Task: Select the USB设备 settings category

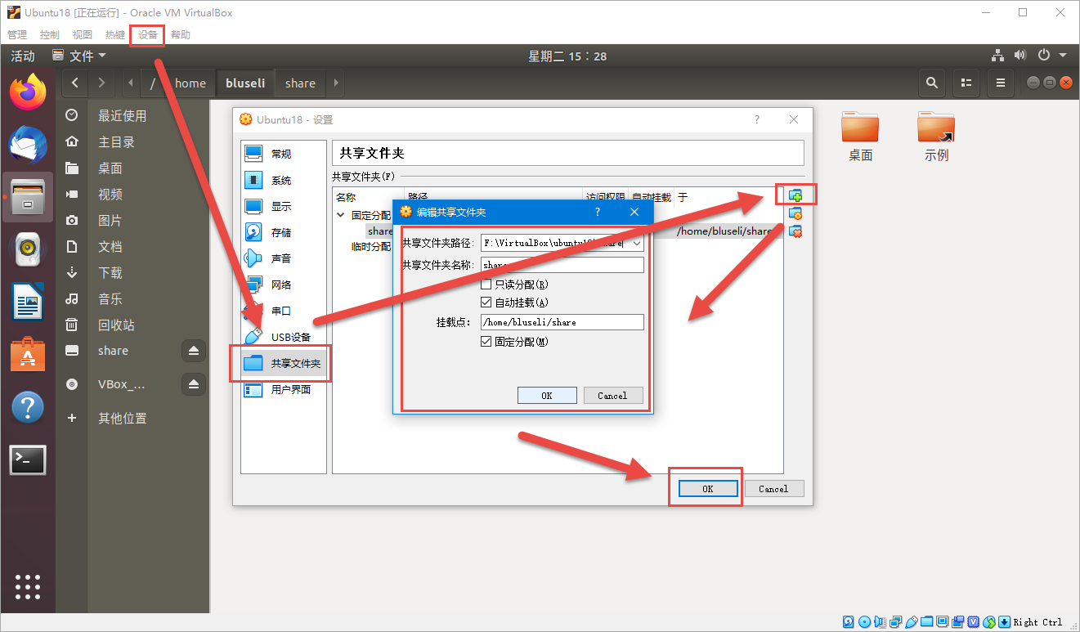Action: [284, 337]
